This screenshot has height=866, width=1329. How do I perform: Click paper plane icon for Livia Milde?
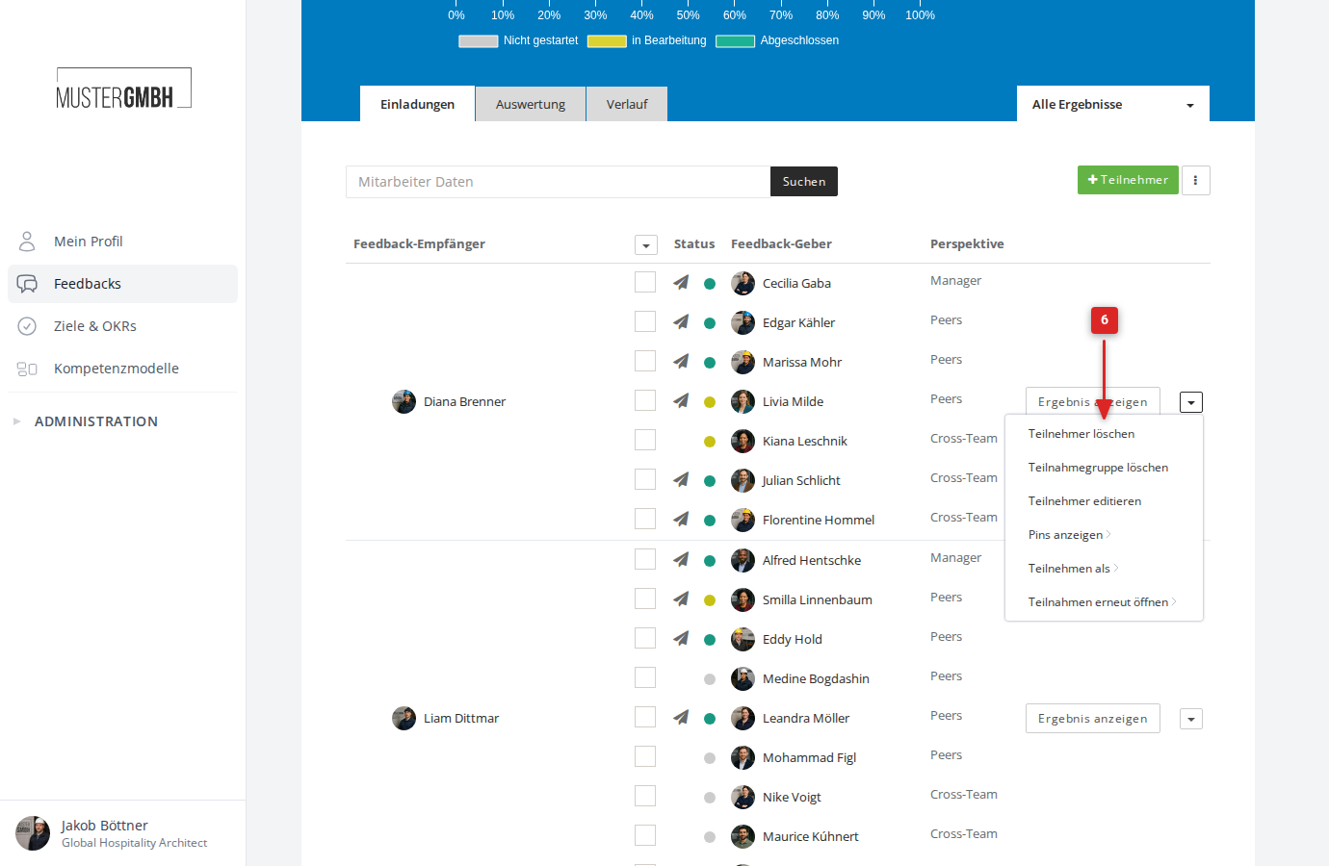(x=681, y=401)
